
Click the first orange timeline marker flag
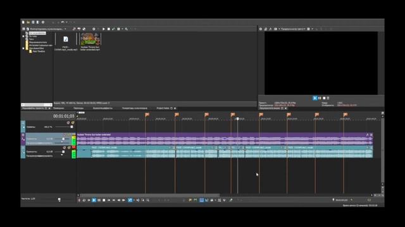[147, 115]
